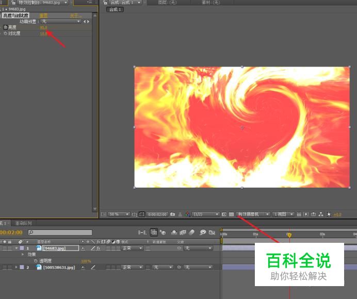Image resolution: width=357 pixels, height=299 pixels.
Task: Click the opacity value 100%
Action: click(86, 261)
